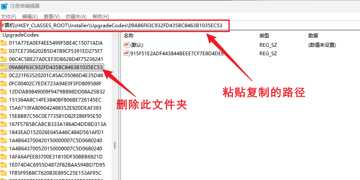Click folder icon next to 0FC00402C7EDE723… key
360x180 pixels.
4,84
